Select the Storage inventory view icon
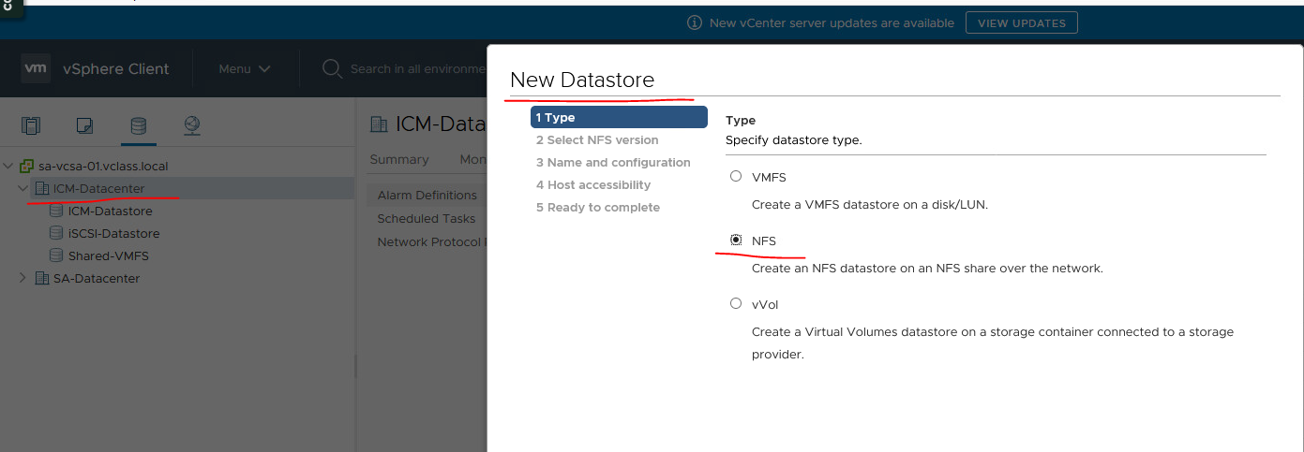The width and height of the screenshot is (1304, 452). [x=139, y=125]
